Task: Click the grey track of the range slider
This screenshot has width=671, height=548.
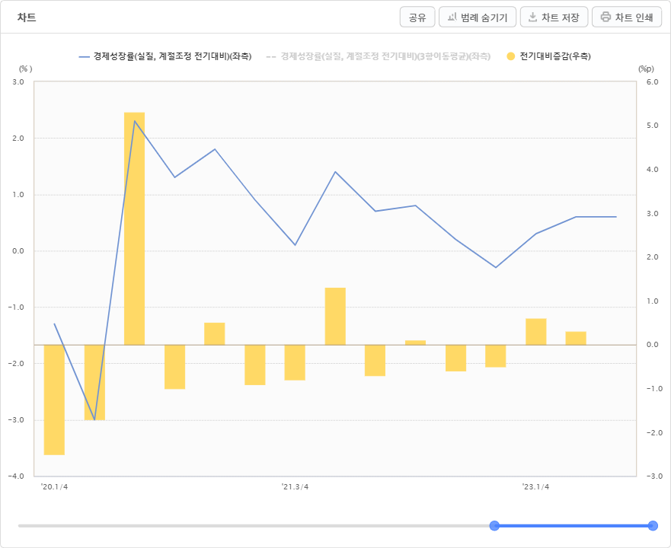Action: click(x=254, y=526)
